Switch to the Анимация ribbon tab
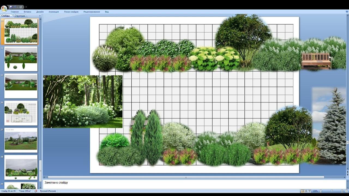This screenshot has height=196, width=349. point(54,12)
